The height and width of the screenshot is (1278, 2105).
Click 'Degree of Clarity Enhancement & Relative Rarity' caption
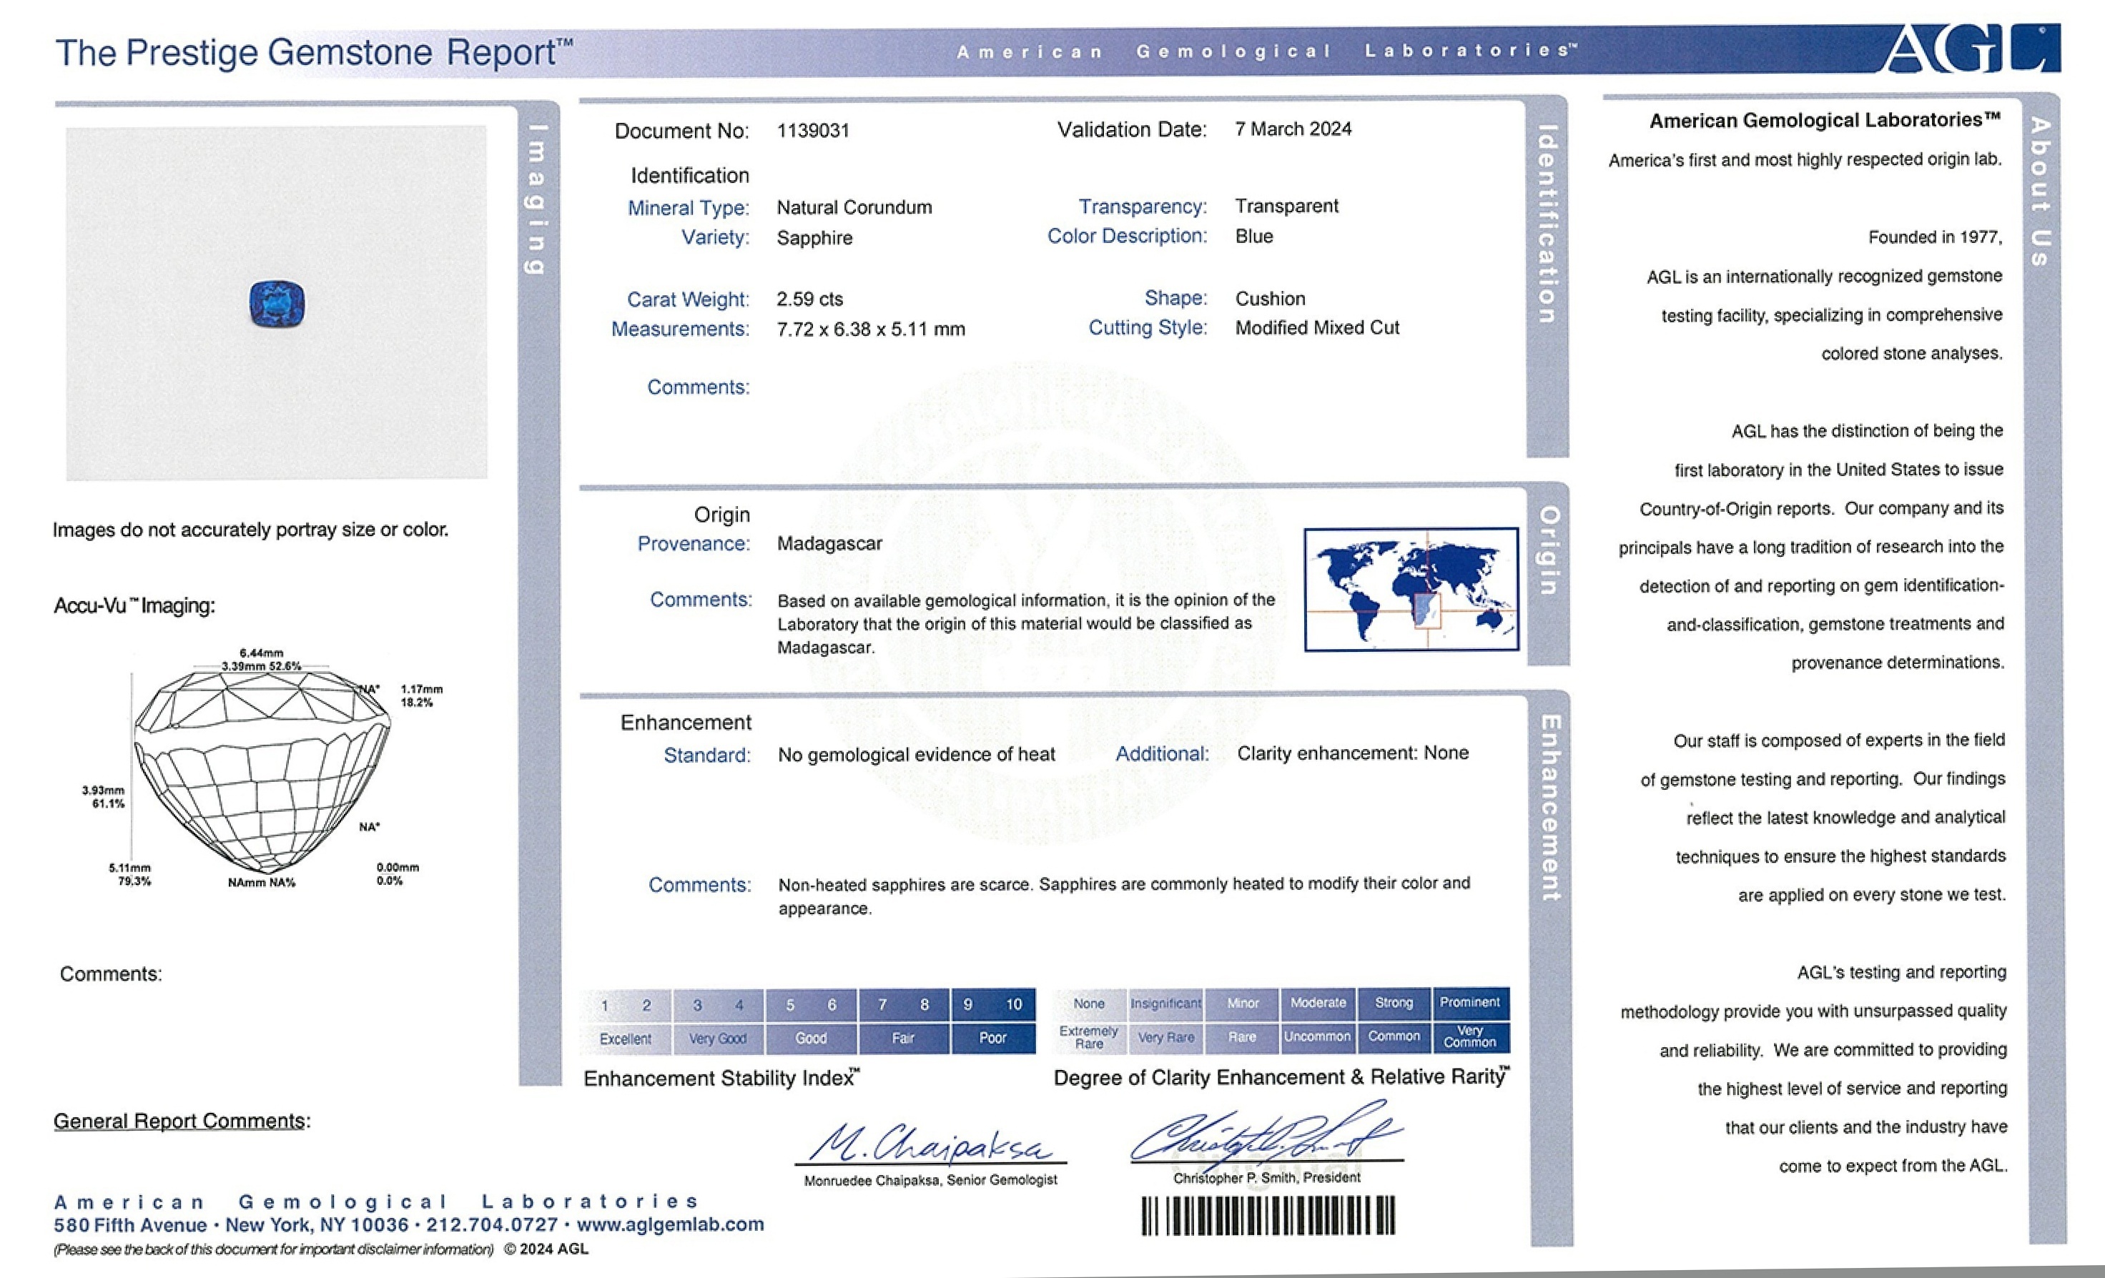click(x=1282, y=1077)
